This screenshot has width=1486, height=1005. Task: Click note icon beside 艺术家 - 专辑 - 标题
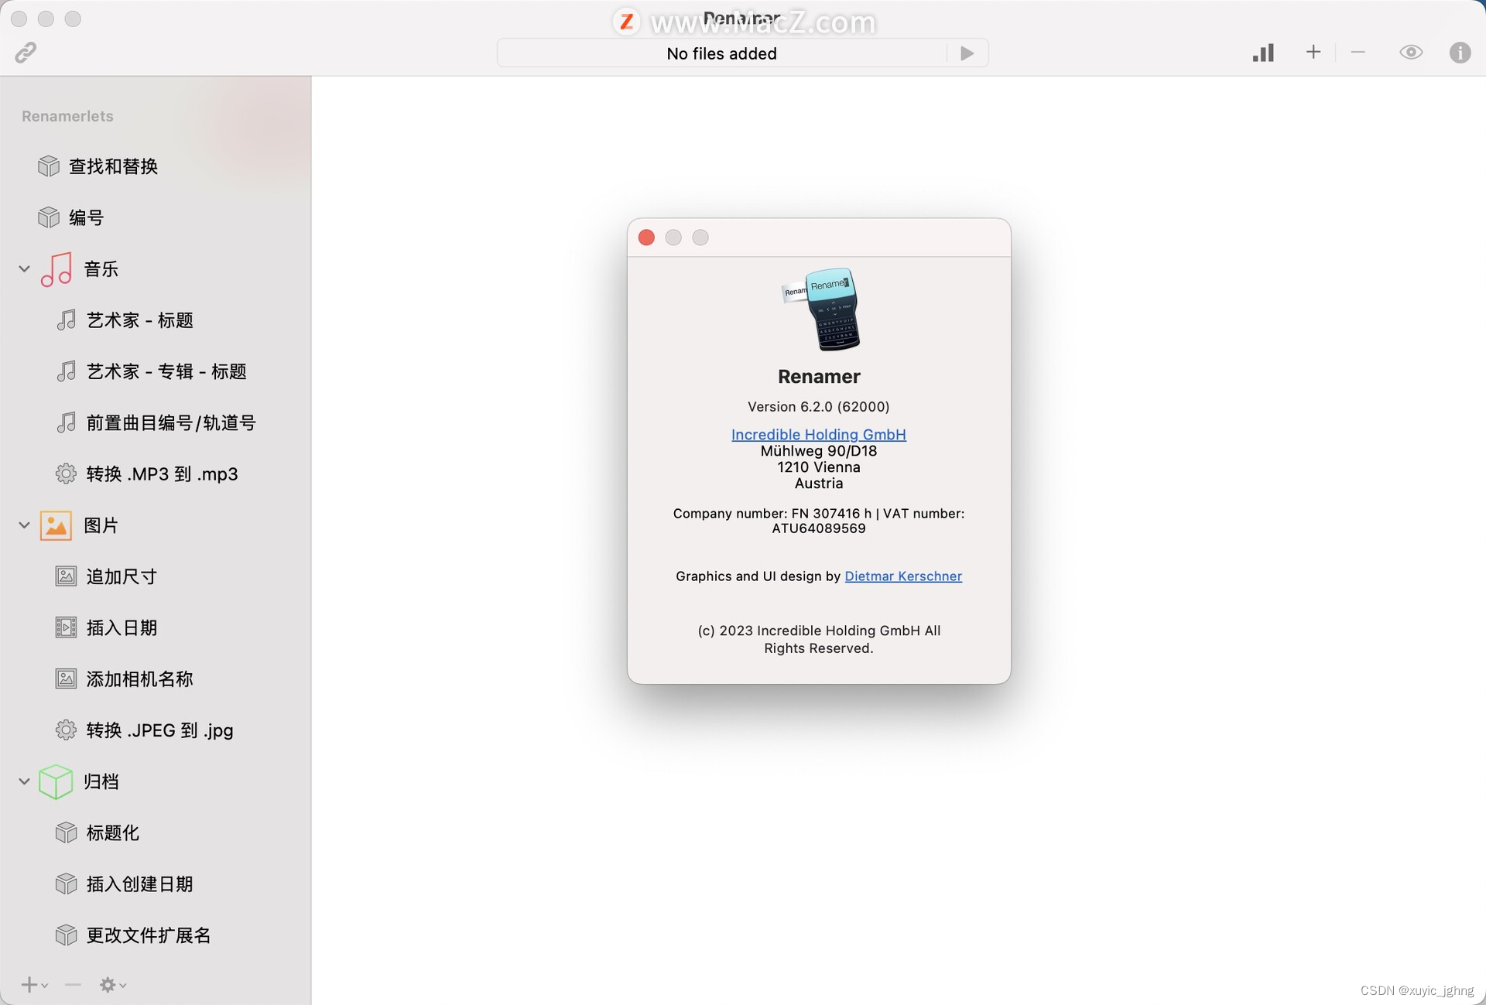67,371
